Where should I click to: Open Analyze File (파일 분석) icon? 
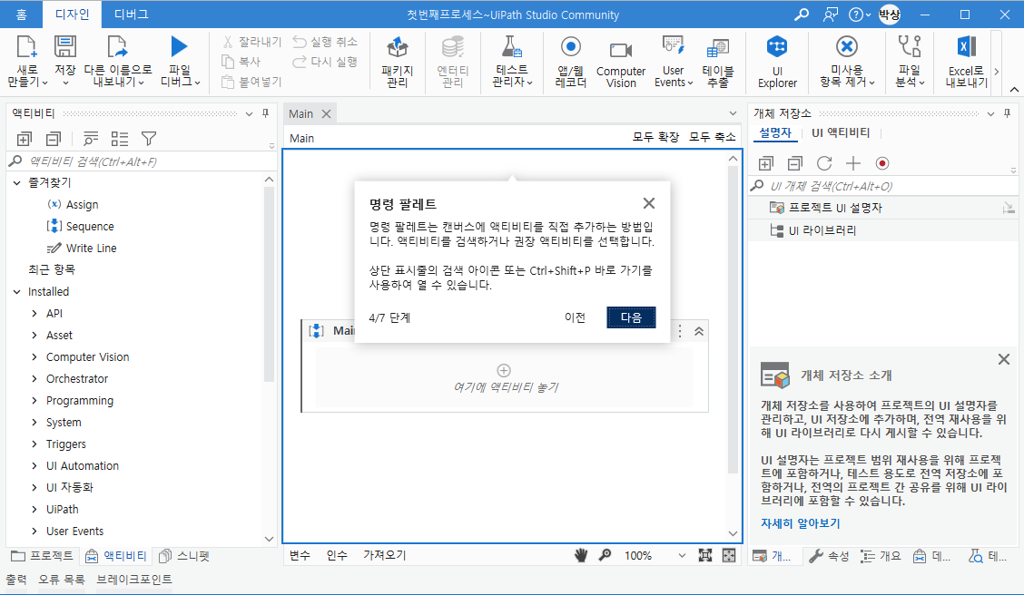[x=909, y=47]
